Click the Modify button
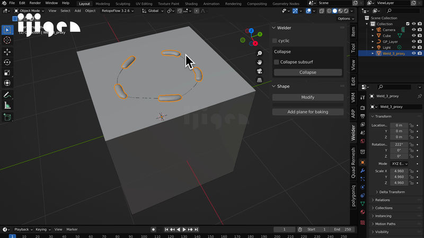The width and height of the screenshot is (424, 238). click(x=308, y=97)
